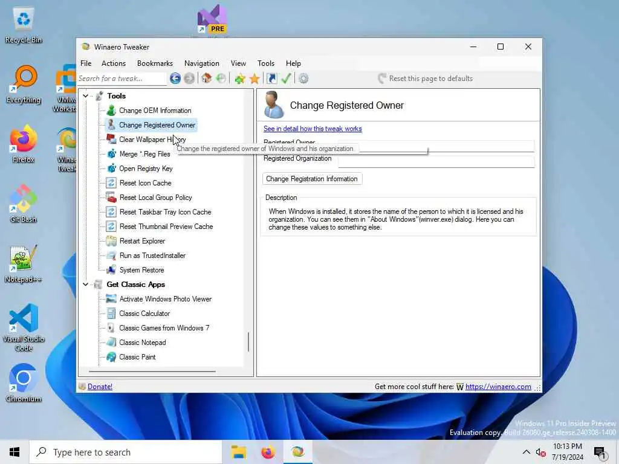Click the Restart Explorer icon
Viewport: 619px width, 464px height.
coord(111,241)
